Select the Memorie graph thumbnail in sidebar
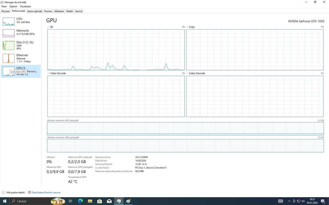This screenshot has height=205, width=329. 9,33
